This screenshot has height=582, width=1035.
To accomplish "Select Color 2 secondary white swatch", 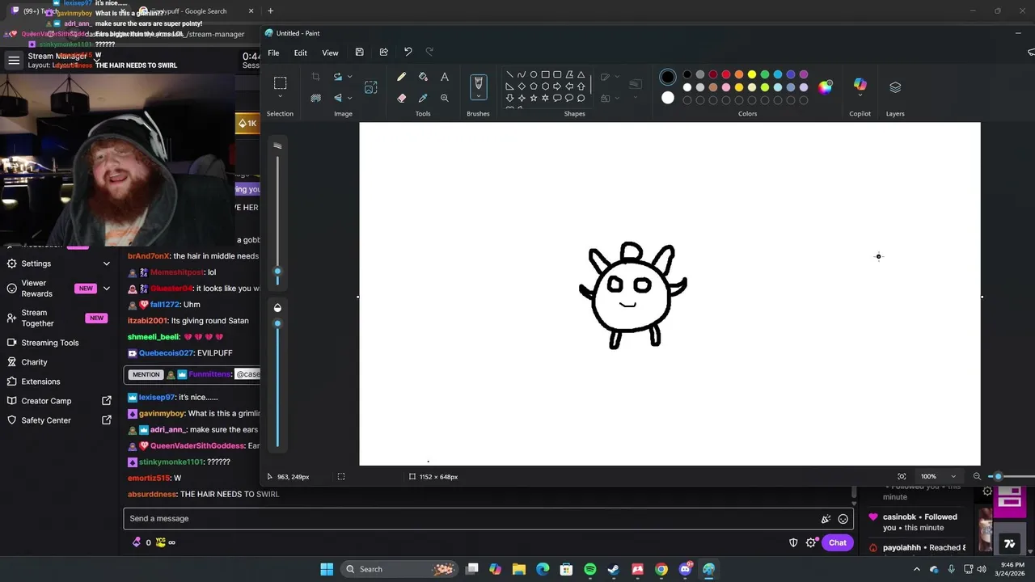I will coord(668,98).
